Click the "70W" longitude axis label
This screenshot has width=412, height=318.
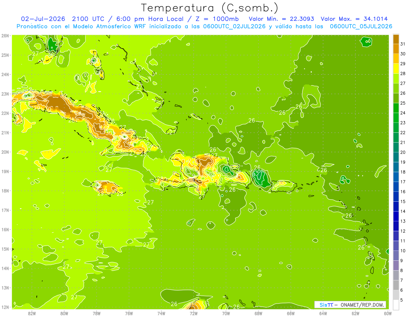pos(226,313)
